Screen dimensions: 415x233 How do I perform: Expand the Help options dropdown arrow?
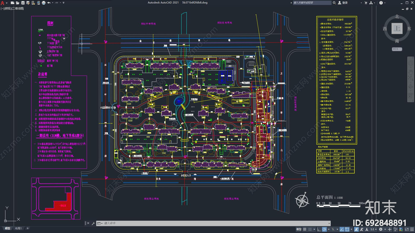tap(385, 3)
